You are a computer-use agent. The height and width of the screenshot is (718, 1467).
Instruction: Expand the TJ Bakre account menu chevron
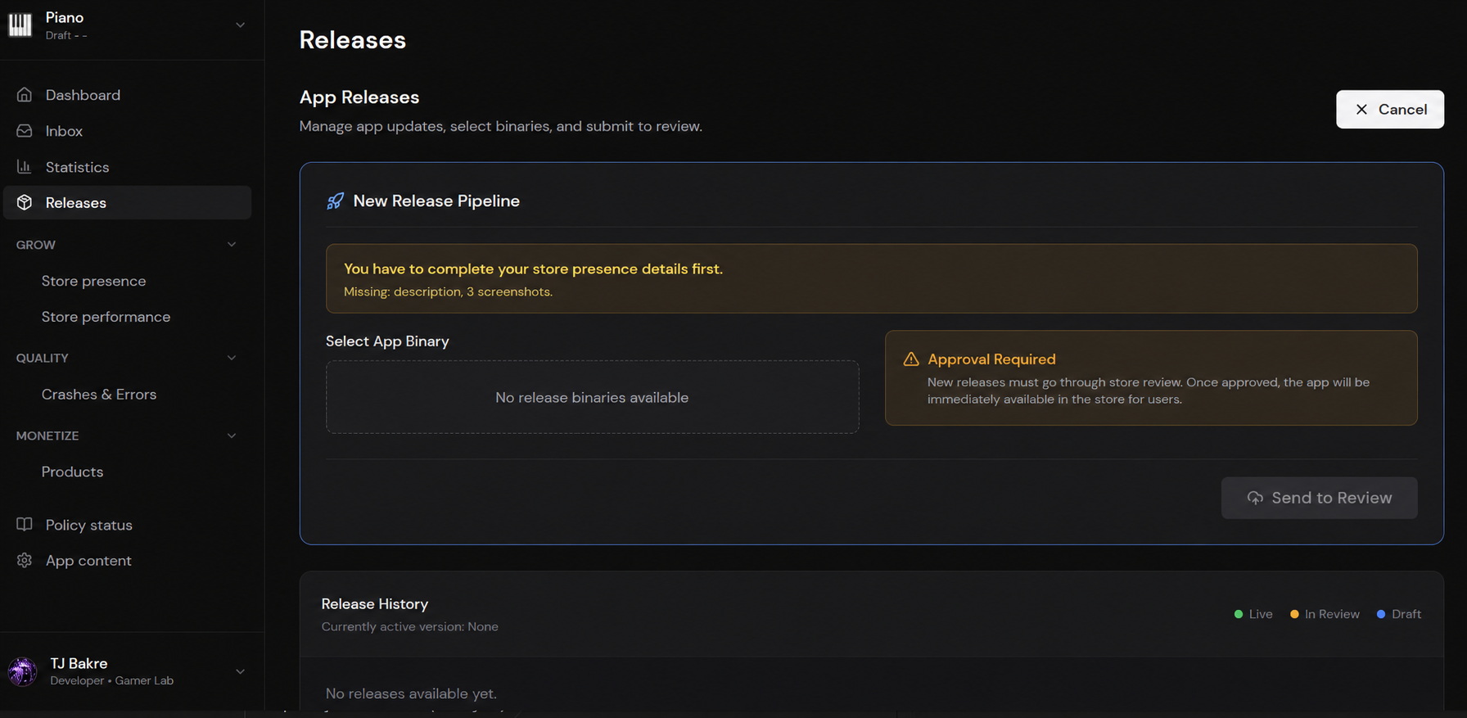pos(240,671)
